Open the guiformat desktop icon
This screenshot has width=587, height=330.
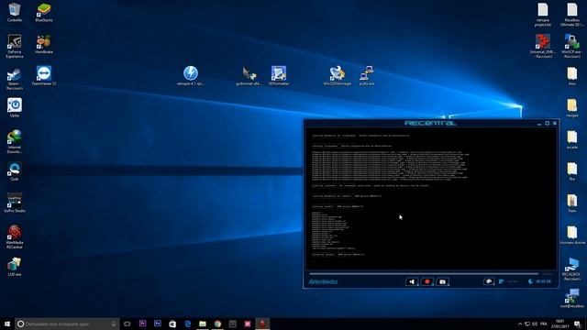click(249, 75)
